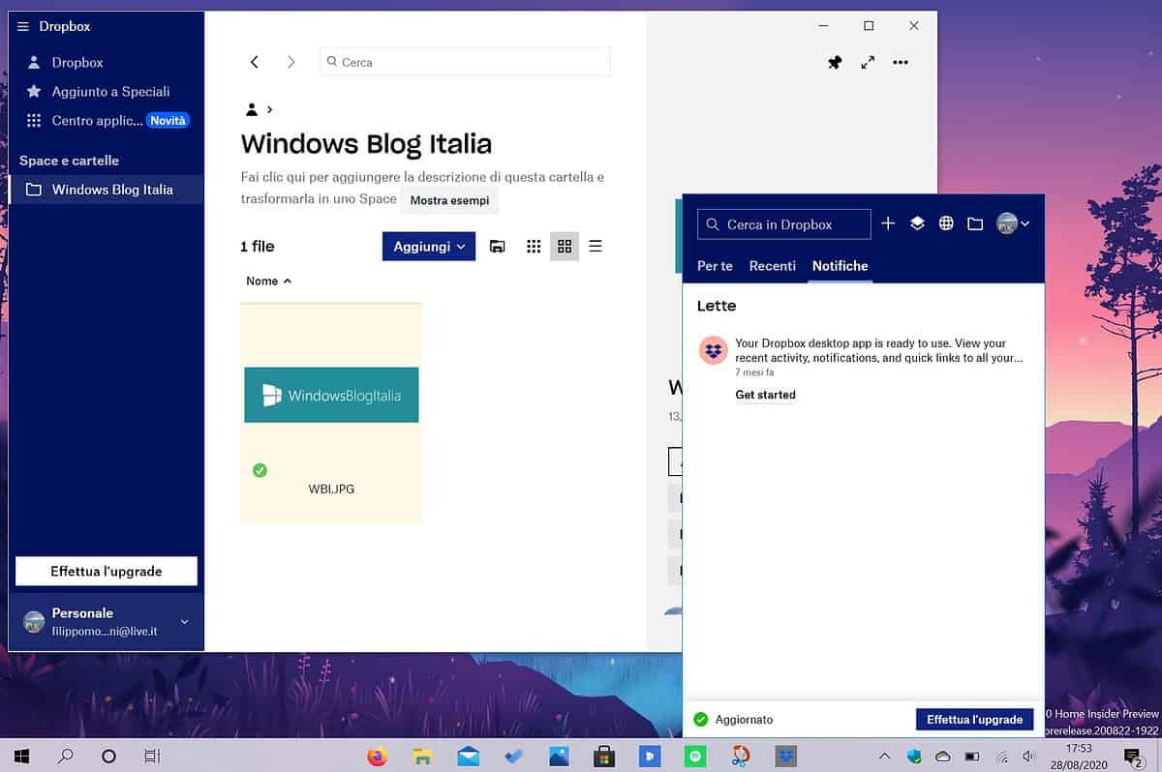Viewport: 1162px width, 772px height.
Task: Open the Per te tab
Action: [x=715, y=265]
